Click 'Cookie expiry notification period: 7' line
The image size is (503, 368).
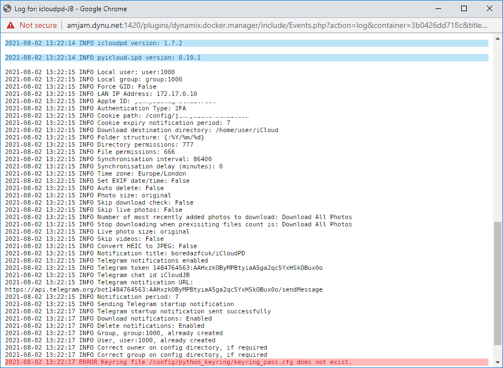click(x=118, y=123)
